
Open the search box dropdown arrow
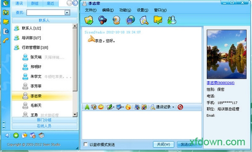coord(67,13)
